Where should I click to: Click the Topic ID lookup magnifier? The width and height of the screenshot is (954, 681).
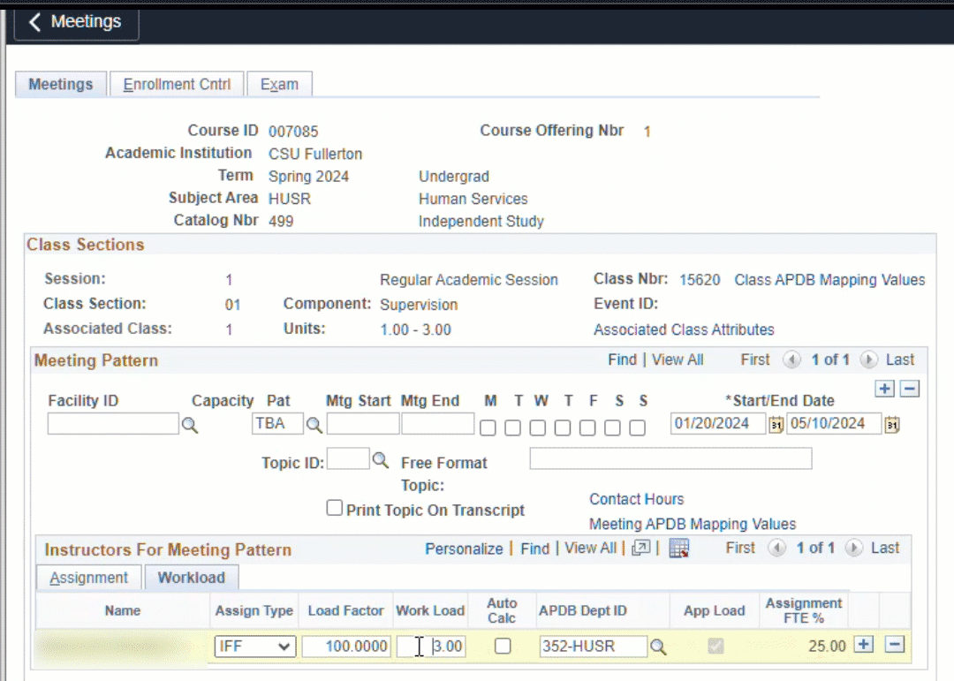click(380, 460)
